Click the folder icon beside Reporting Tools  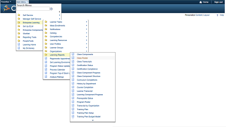pos(19,37)
